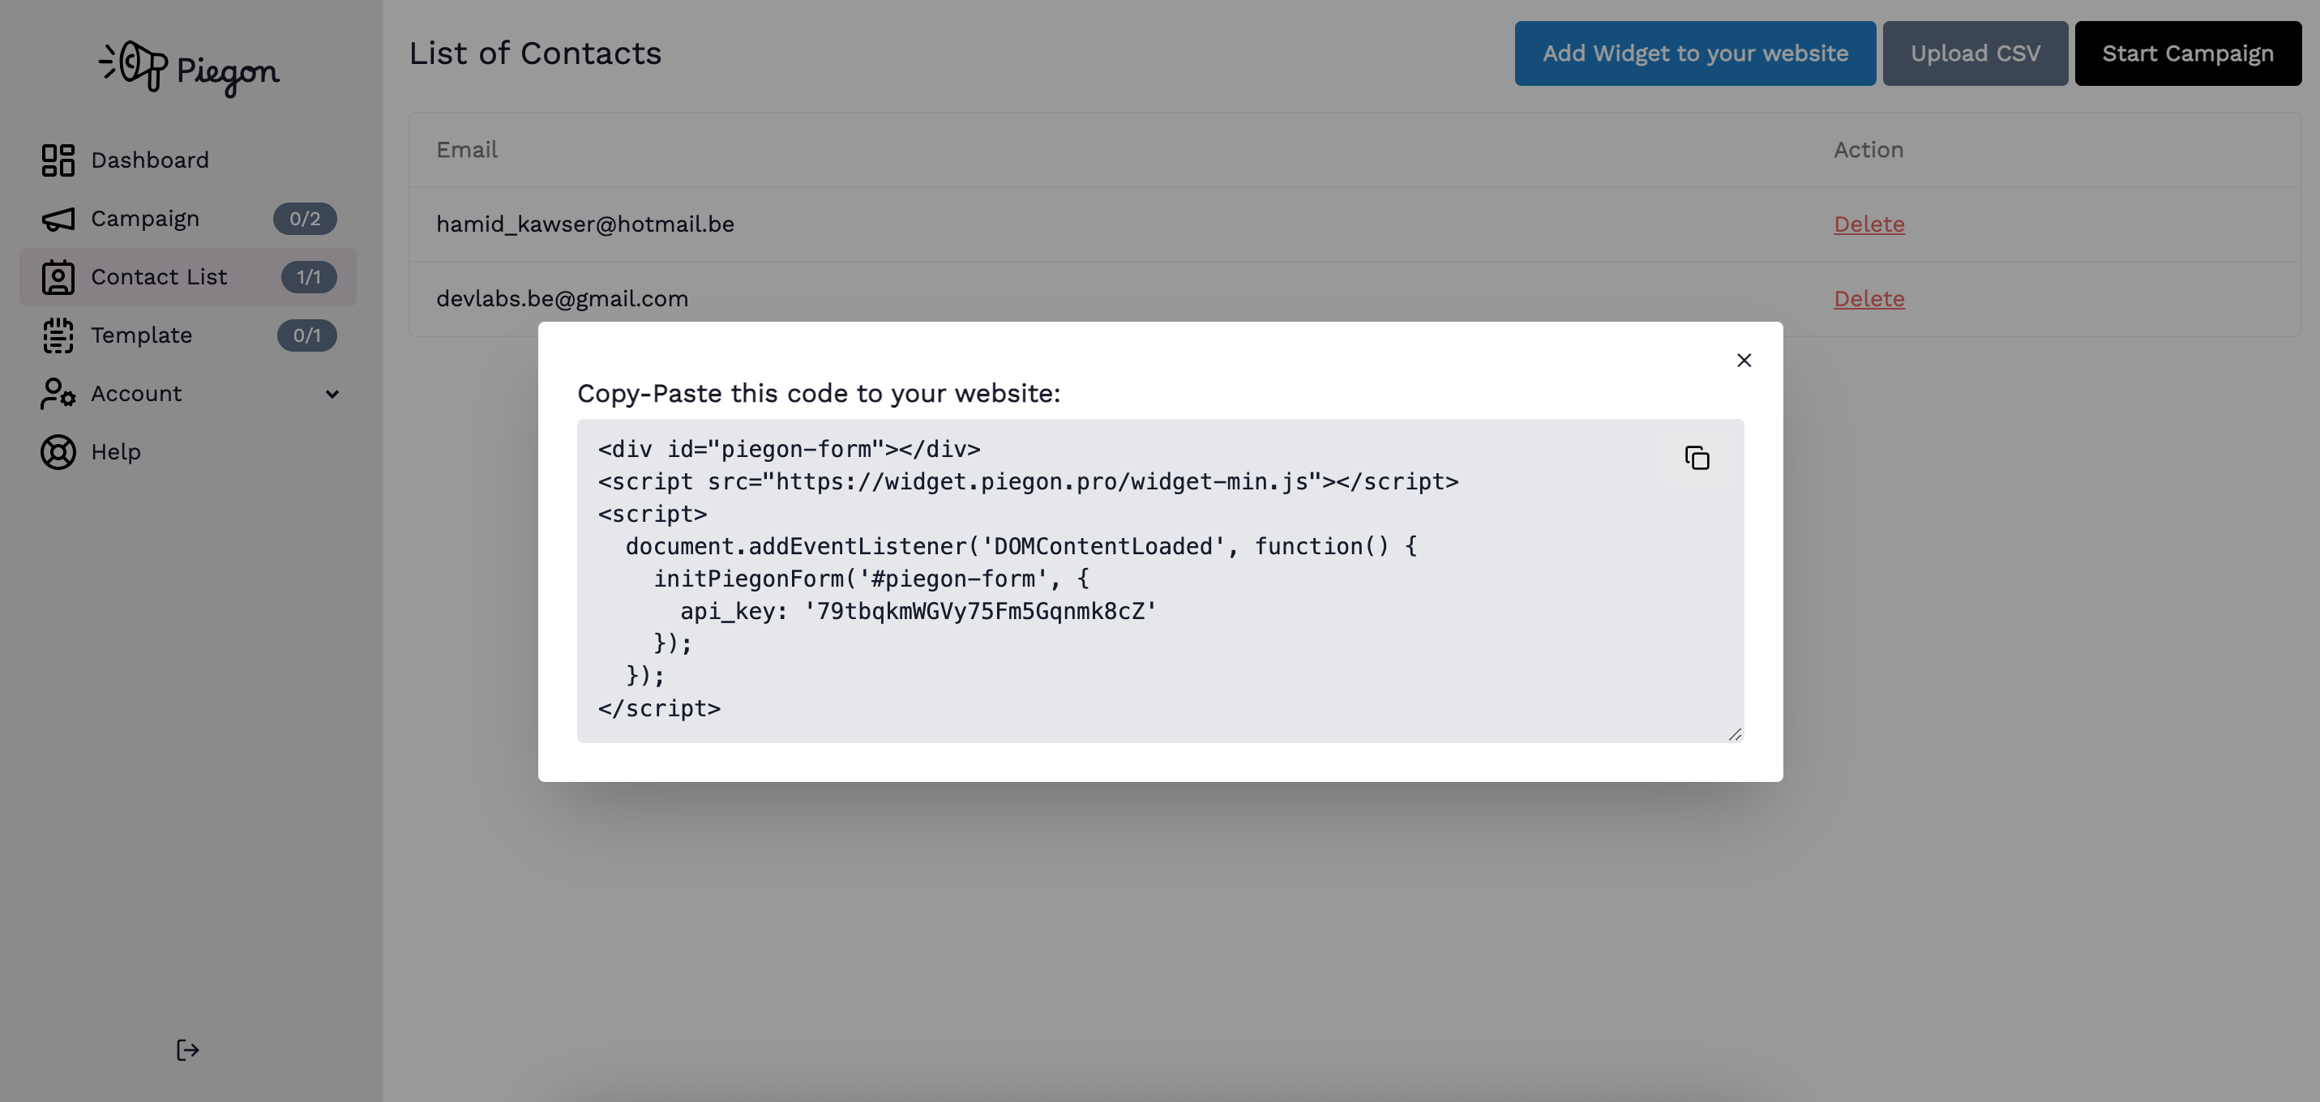Click the closing </script> tag line

[659, 708]
